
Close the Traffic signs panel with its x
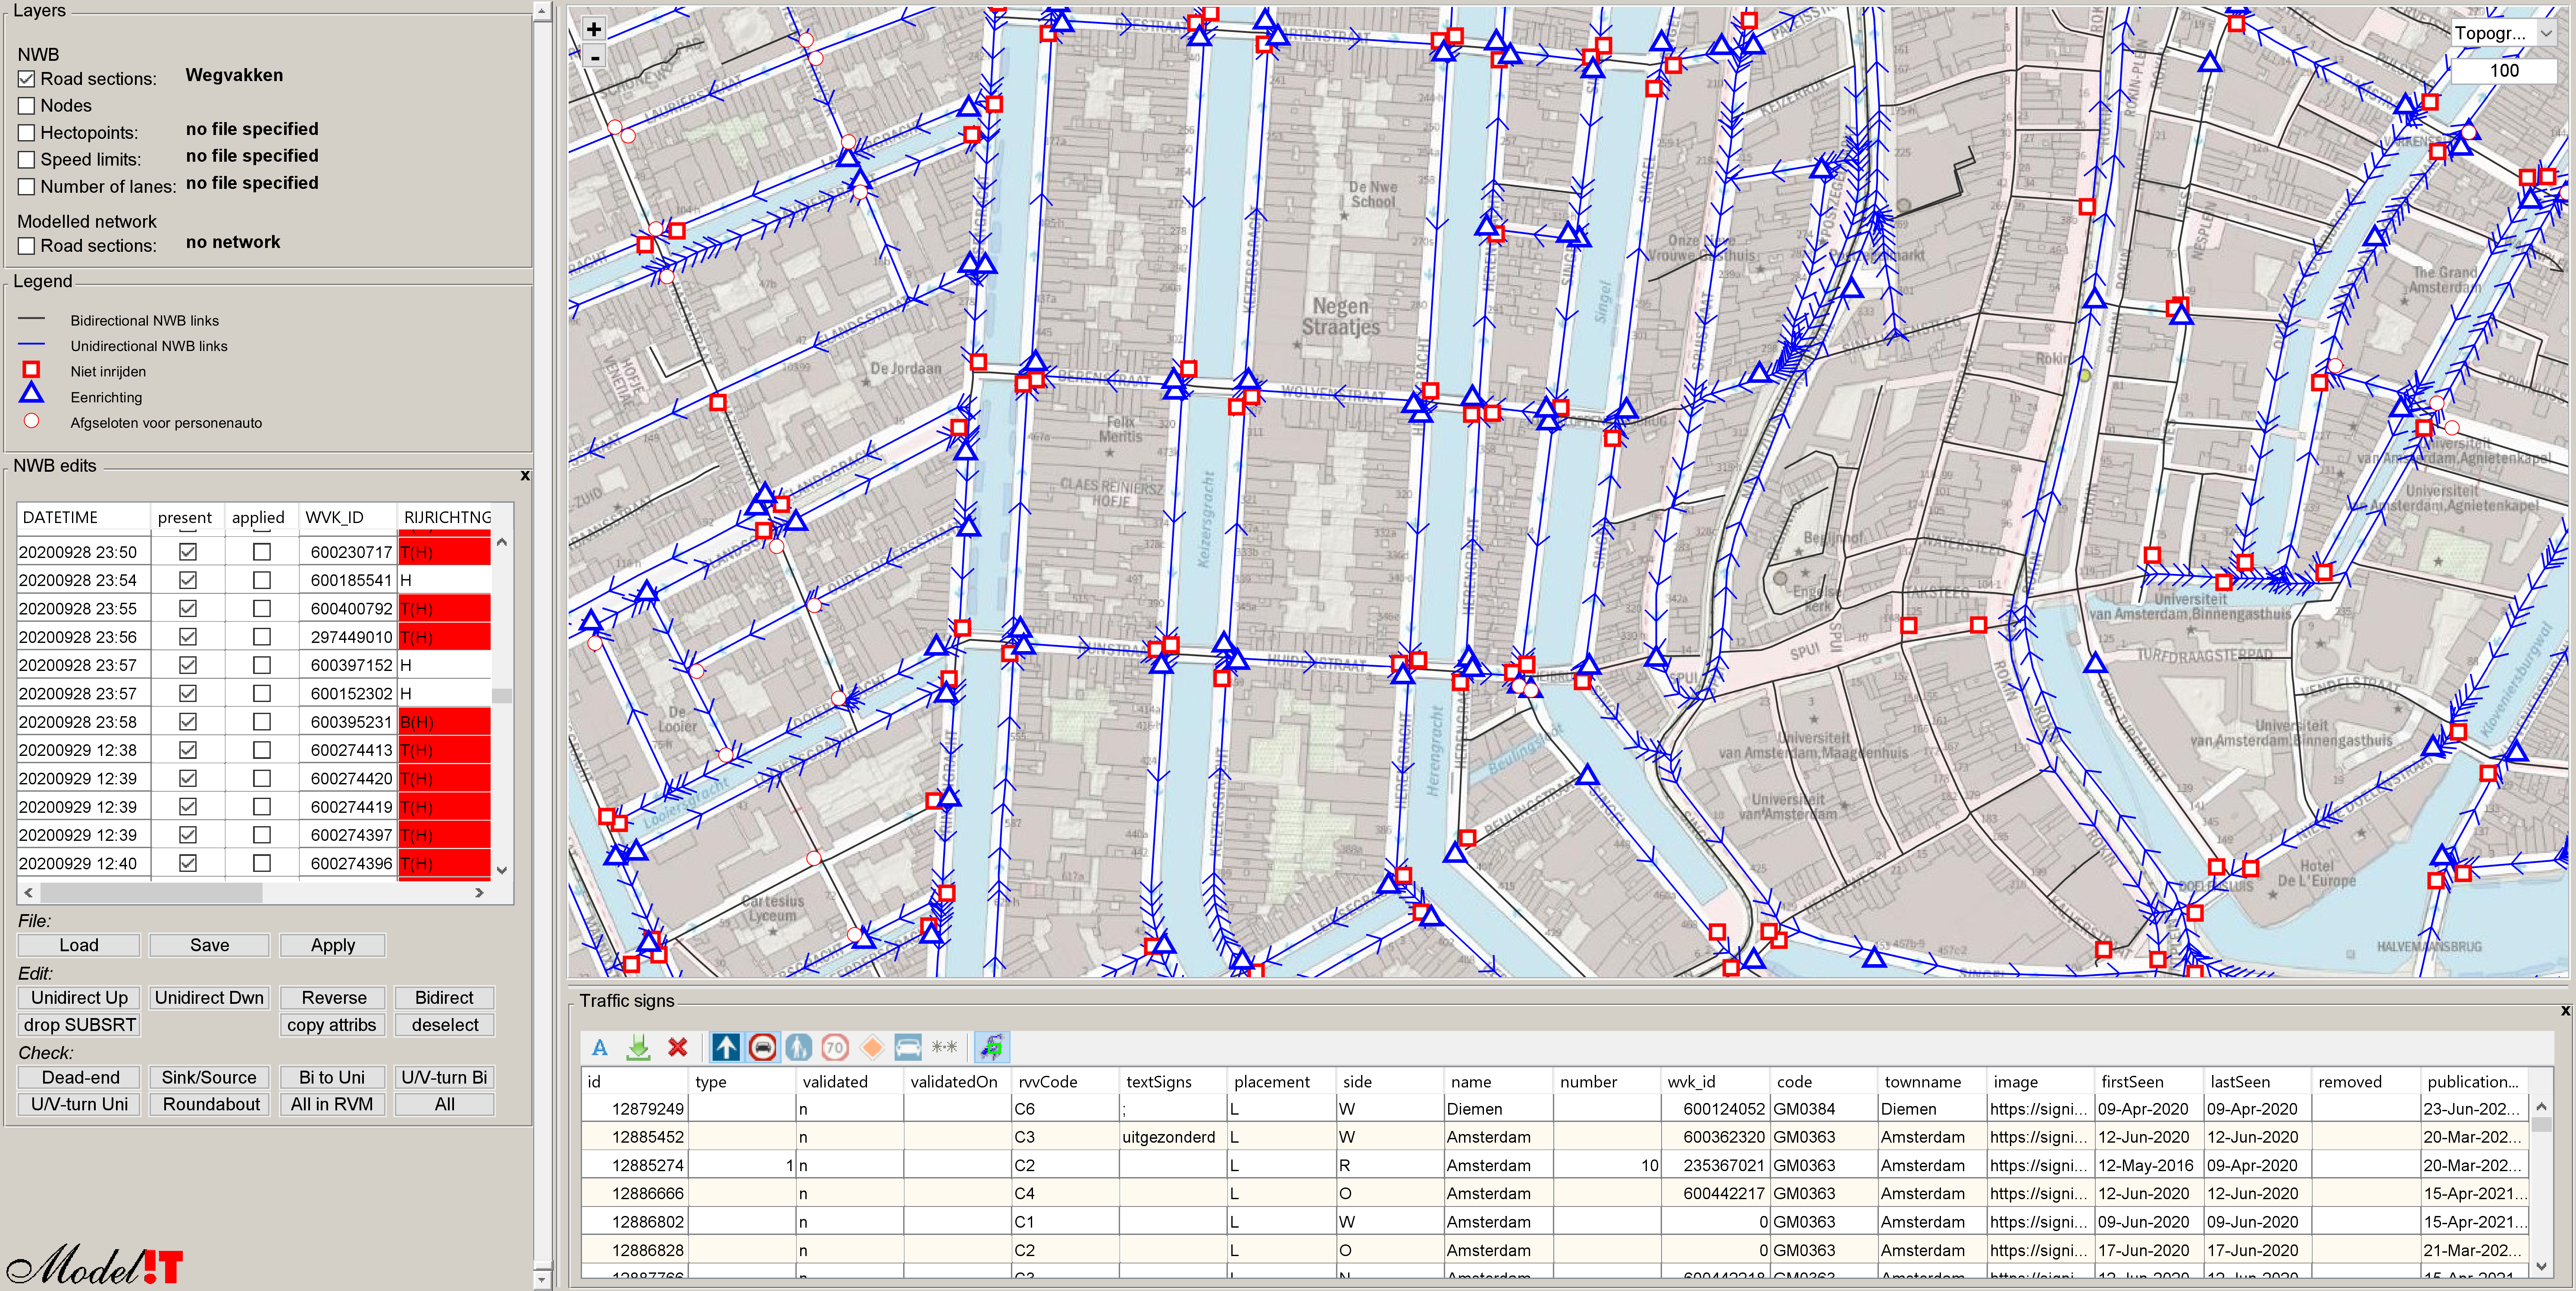click(2565, 1011)
